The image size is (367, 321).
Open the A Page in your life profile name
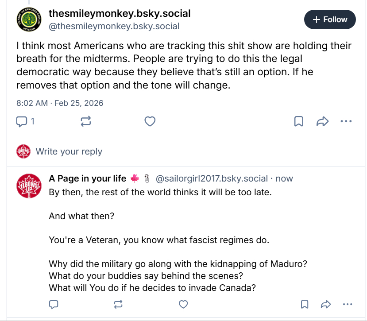[87, 178]
